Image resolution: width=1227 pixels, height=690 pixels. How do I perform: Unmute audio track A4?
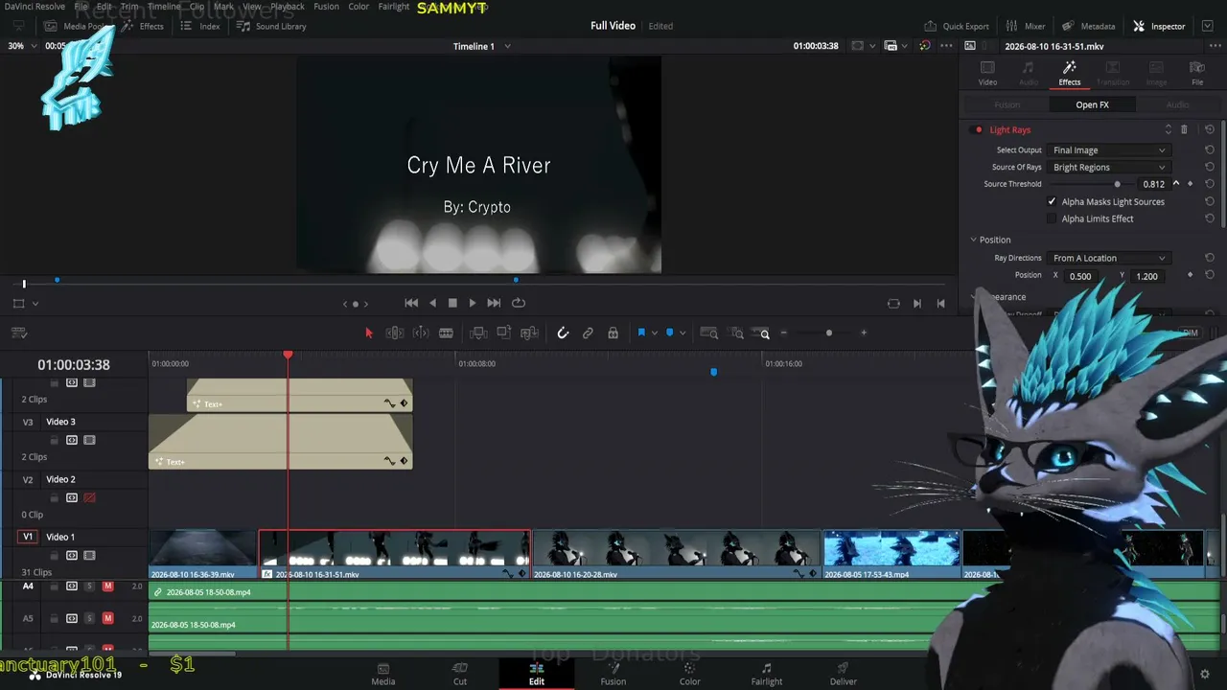tap(108, 586)
